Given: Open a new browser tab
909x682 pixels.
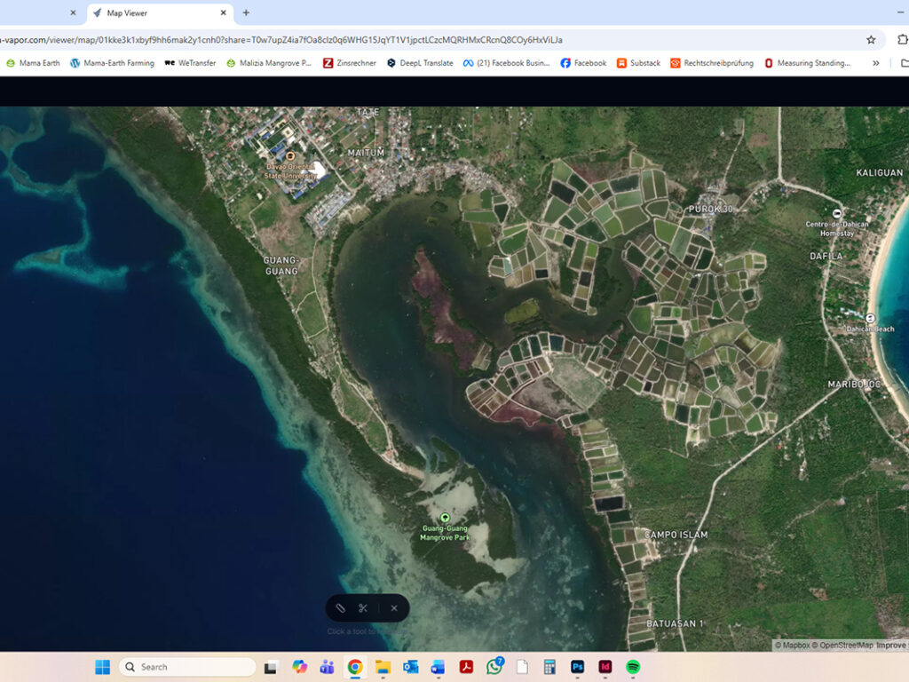Looking at the screenshot, I should (246, 13).
